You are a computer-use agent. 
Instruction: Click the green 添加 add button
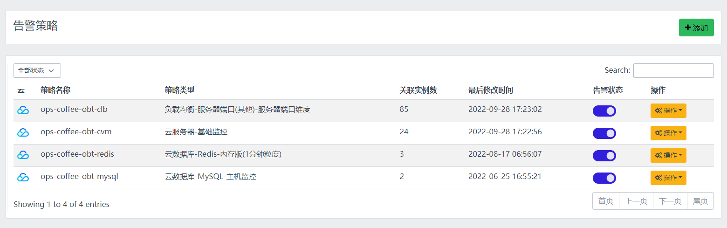click(696, 28)
